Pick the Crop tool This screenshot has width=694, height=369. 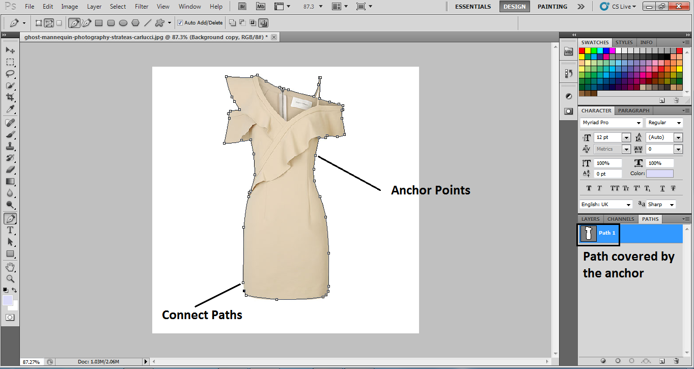(x=10, y=97)
